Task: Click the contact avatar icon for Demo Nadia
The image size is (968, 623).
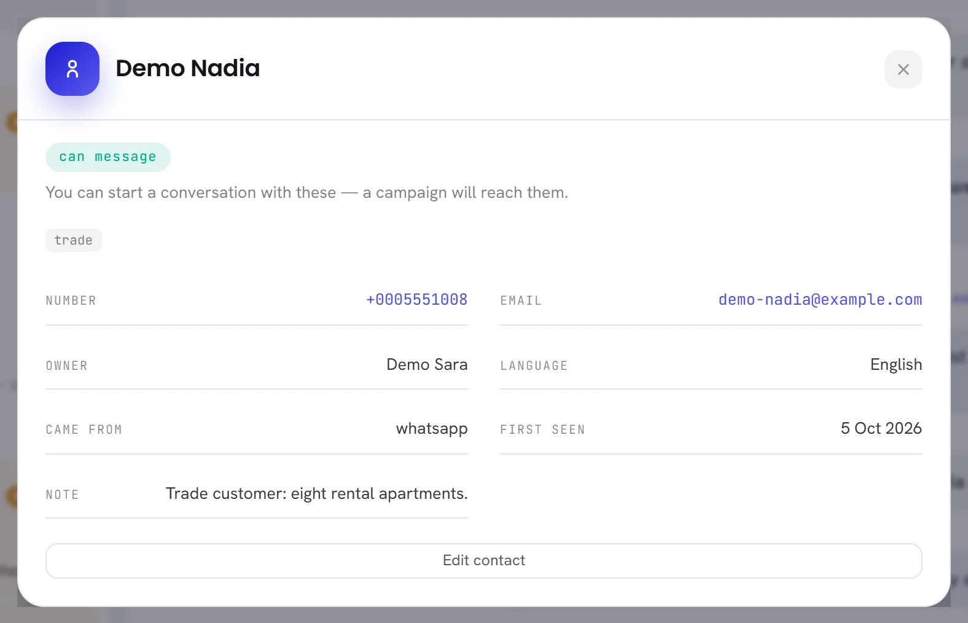Action: (x=72, y=69)
